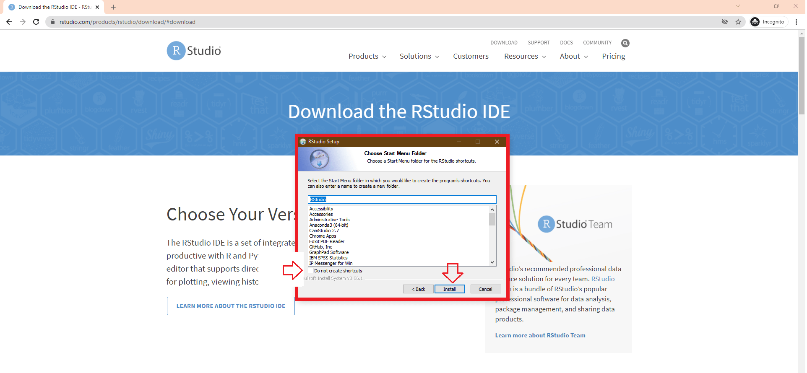The height and width of the screenshot is (373, 807).
Task: Select IBM SPSS Statistics folder
Action: click(328, 258)
